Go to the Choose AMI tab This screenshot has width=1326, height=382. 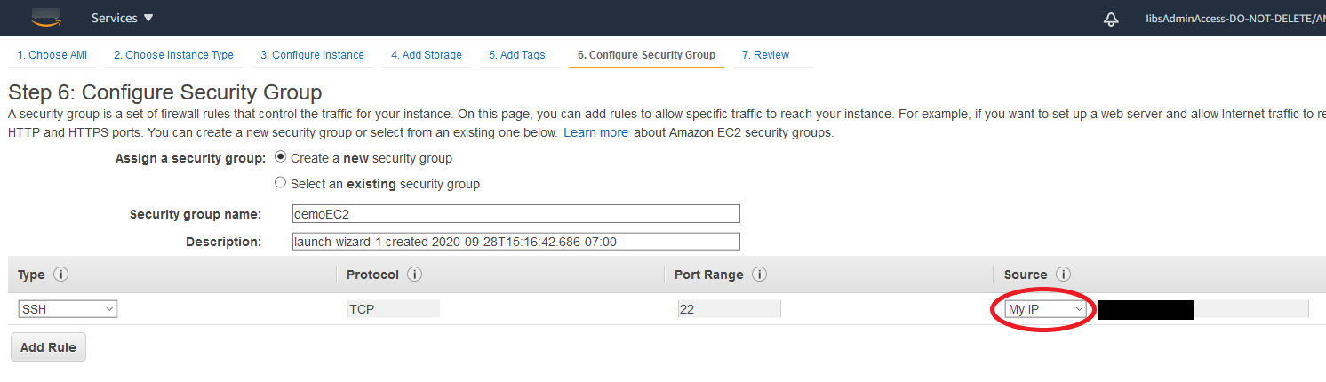click(x=52, y=55)
